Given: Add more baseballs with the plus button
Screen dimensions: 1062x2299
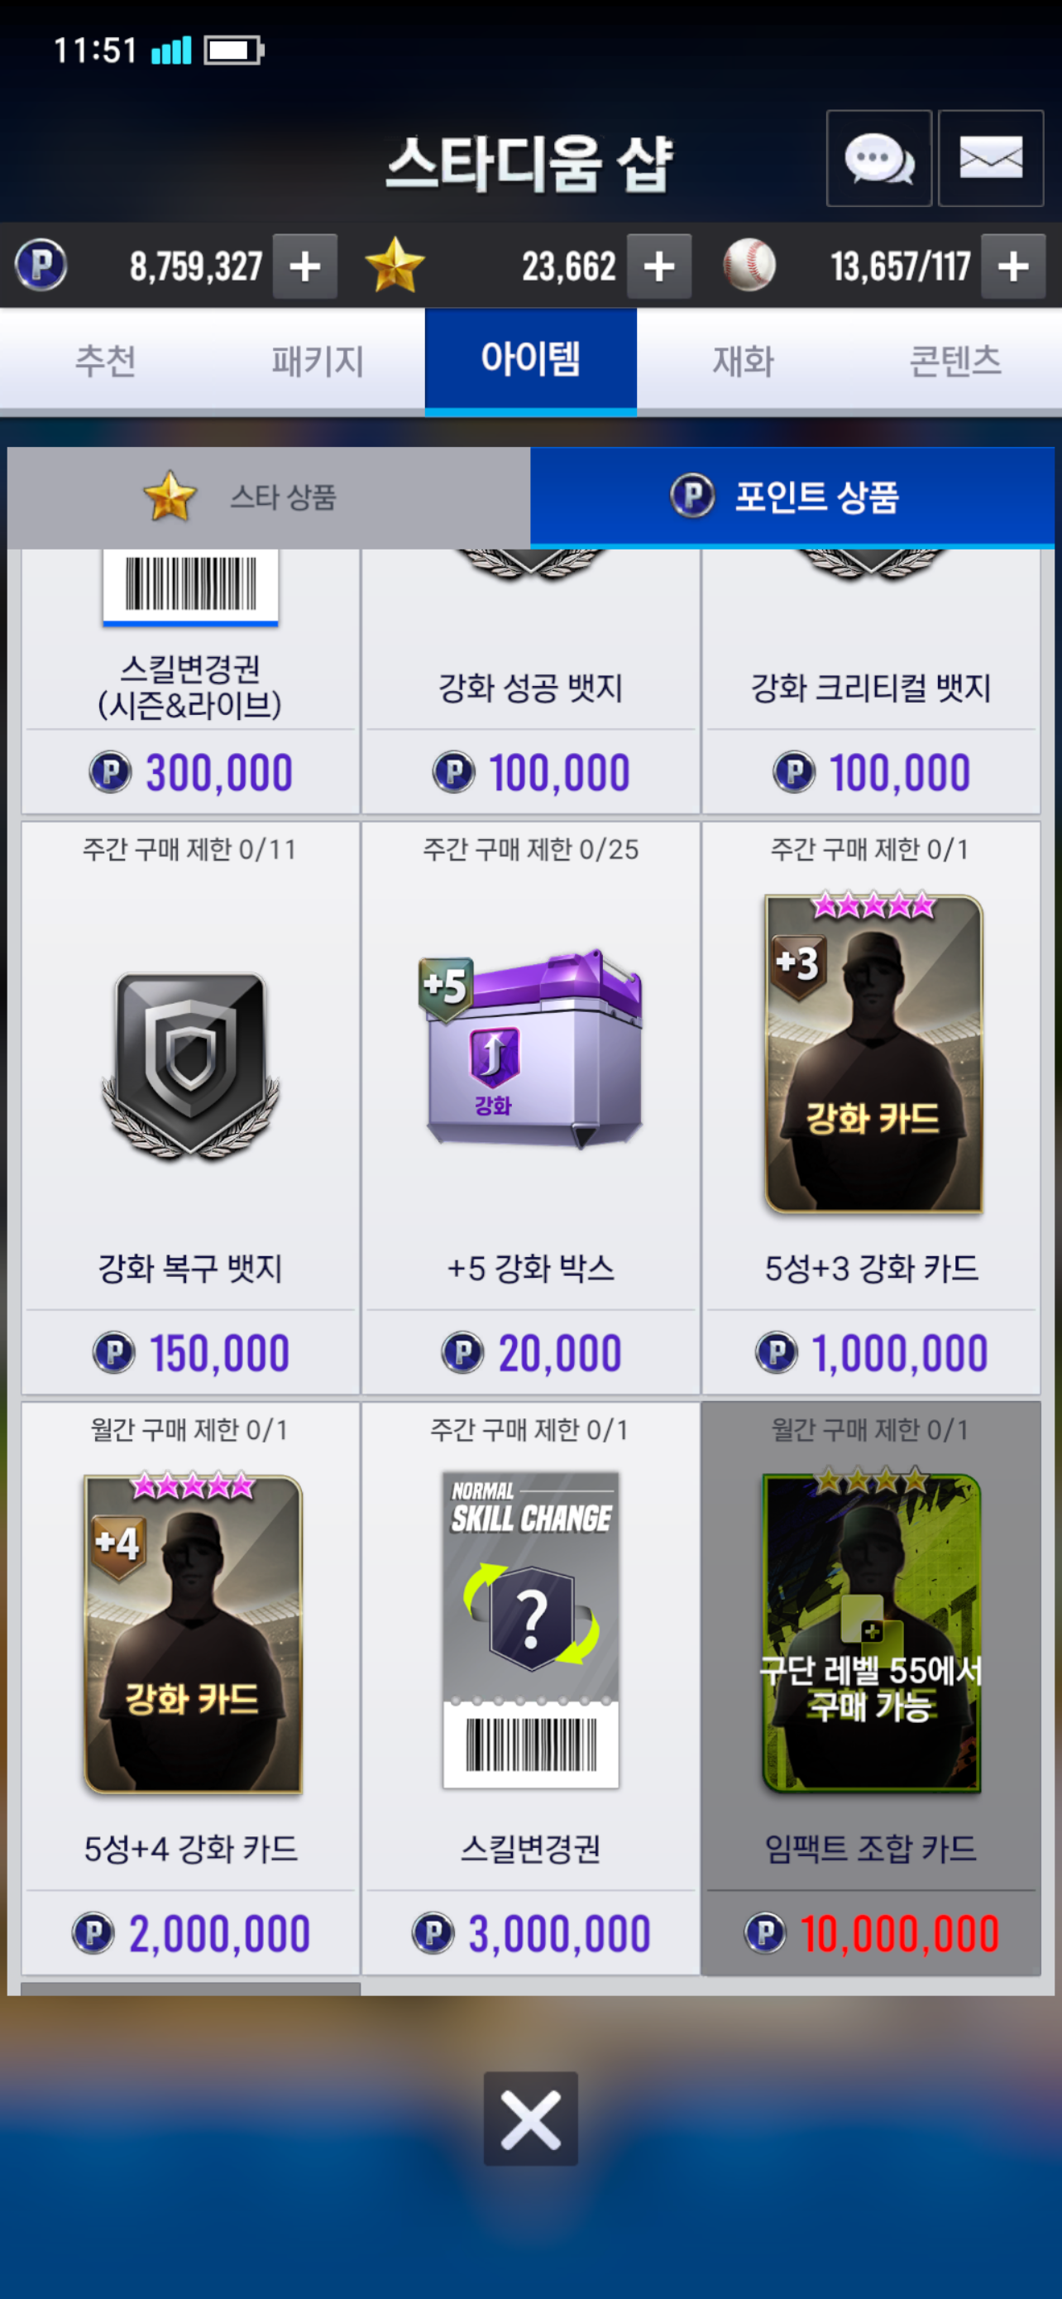Looking at the screenshot, I should pos(1013,266).
